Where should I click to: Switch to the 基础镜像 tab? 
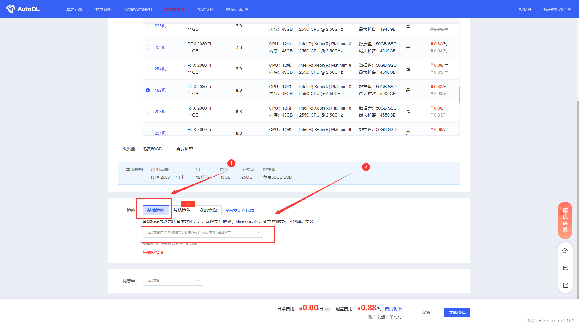point(156,210)
